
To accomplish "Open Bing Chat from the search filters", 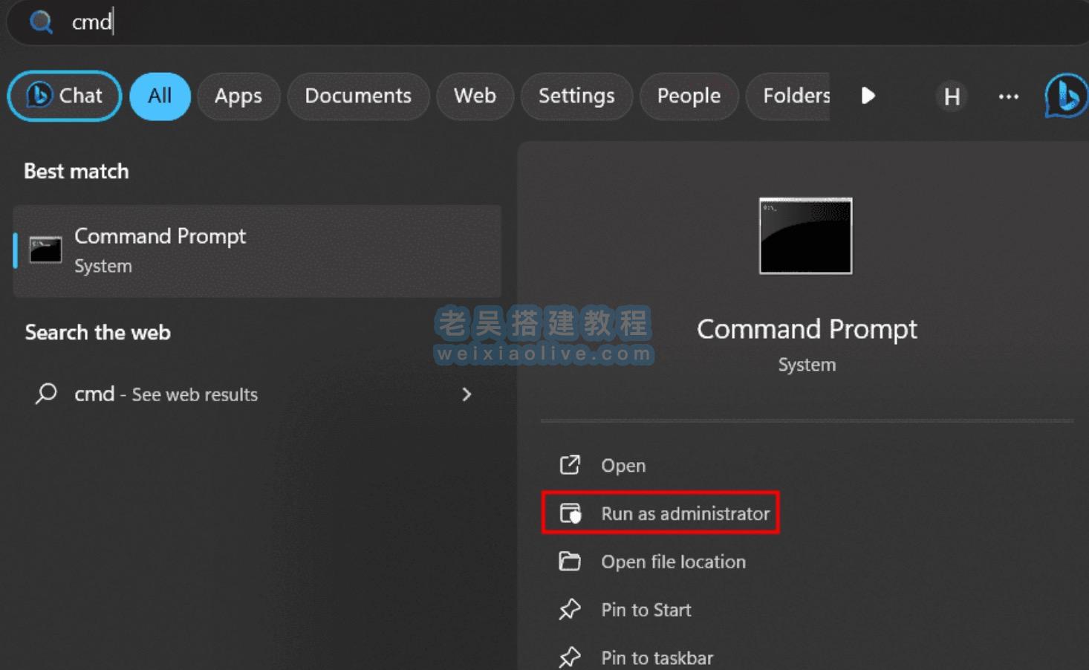I will click(x=63, y=96).
